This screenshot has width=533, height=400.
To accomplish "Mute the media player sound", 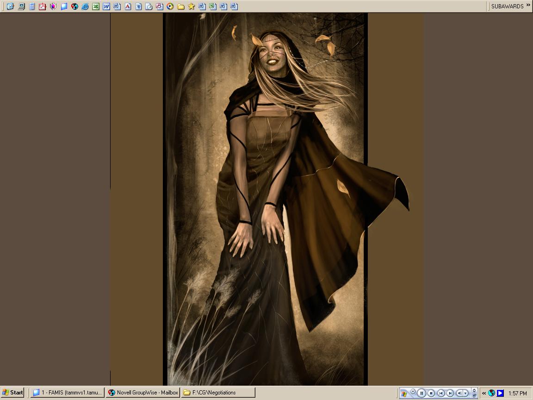I will [459, 393].
